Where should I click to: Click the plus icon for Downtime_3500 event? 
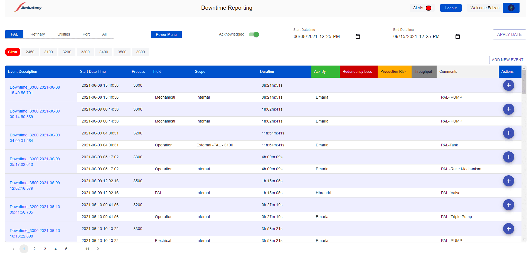click(x=509, y=181)
